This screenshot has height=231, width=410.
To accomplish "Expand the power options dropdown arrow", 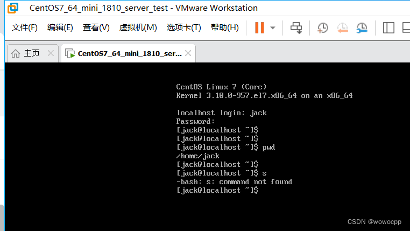I will pyautogui.click(x=273, y=27).
